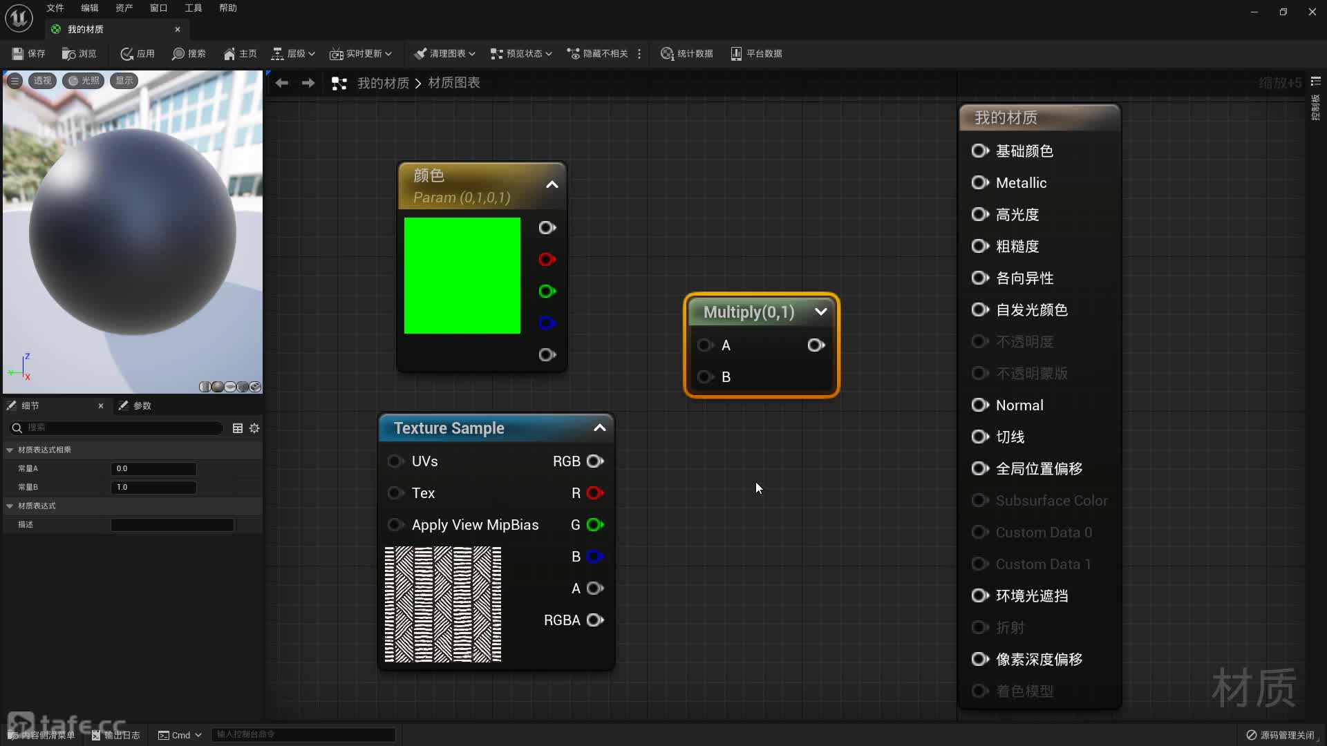Toggle the Tex input checkbox in Texture Sample
The height and width of the screenshot is (746, 1327).
[395, 492]
